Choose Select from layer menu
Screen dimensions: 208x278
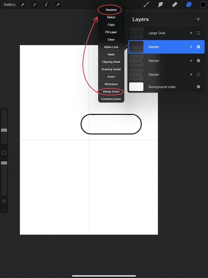tap(111, 17)
